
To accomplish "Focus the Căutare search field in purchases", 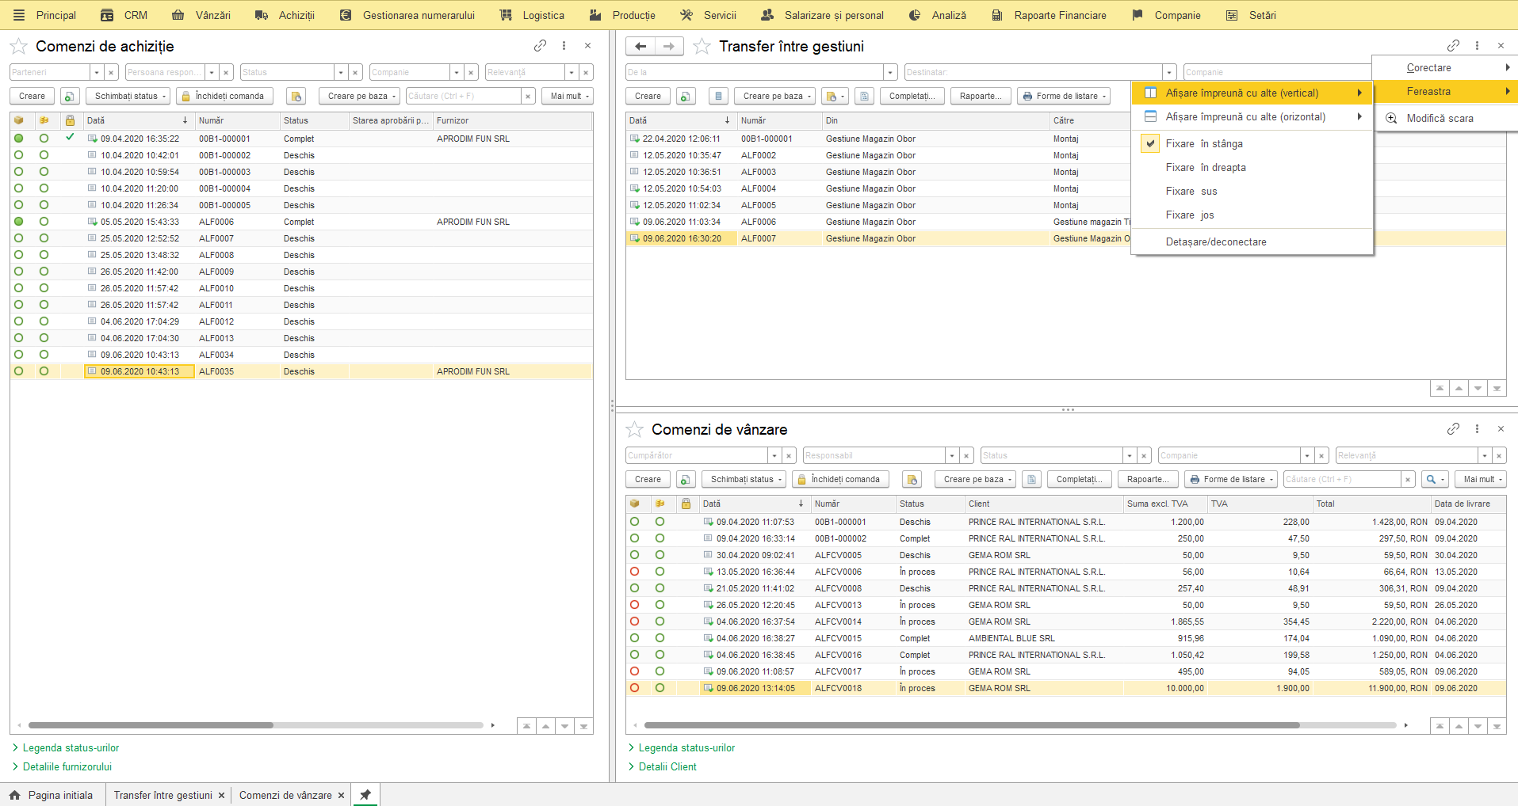I will click(463, 96).
